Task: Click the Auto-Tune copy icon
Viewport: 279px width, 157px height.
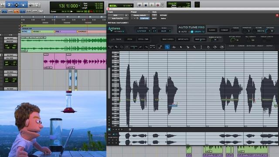Action: pos(122,47)
